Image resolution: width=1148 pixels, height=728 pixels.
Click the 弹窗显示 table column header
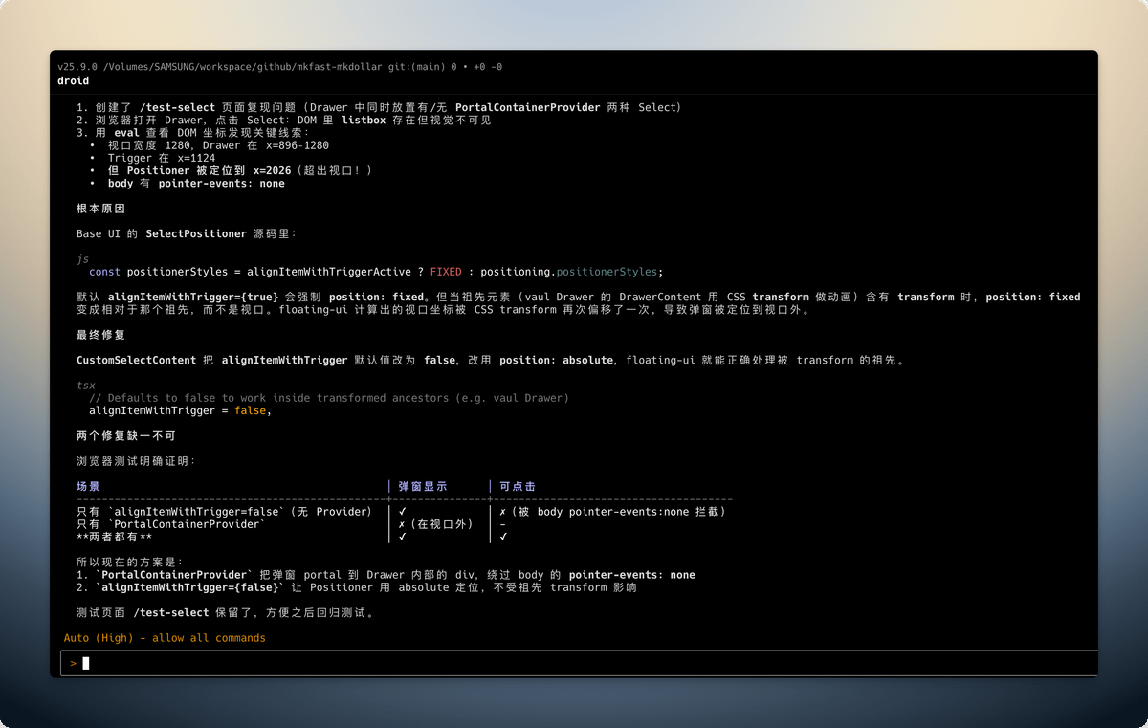[422, 486]
